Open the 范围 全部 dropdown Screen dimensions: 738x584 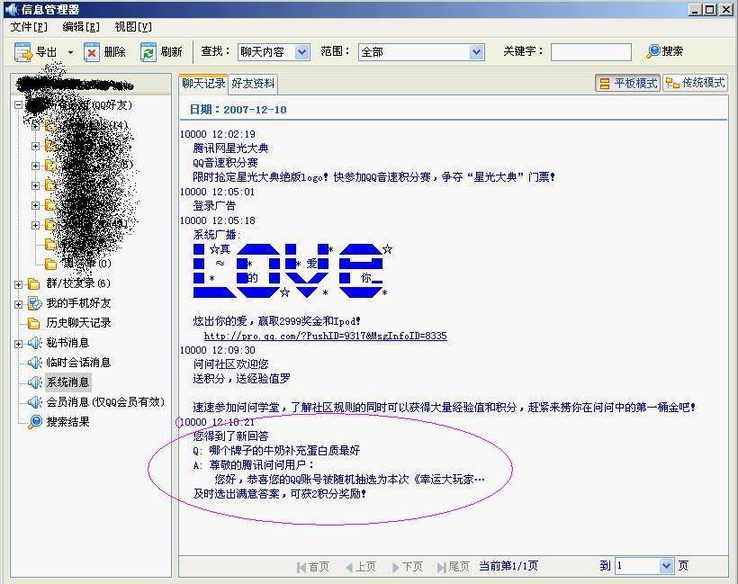coord(476,52)
